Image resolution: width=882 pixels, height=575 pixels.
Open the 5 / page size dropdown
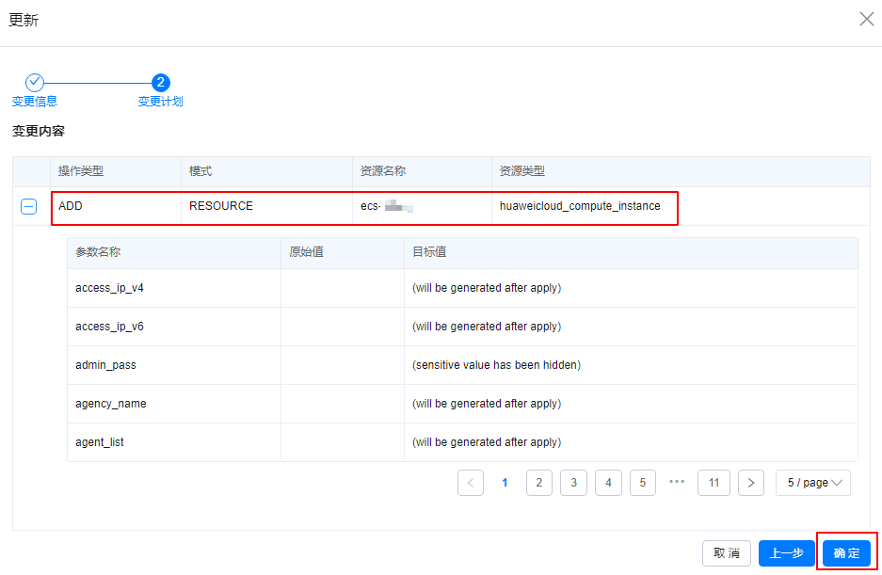pyautogui.click(x=813, y=483)
